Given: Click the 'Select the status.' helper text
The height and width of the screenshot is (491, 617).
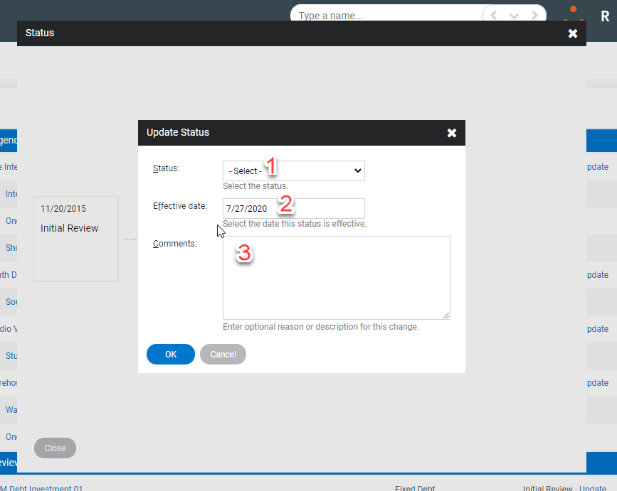Looking at the screenshot, I should (255, 186).
